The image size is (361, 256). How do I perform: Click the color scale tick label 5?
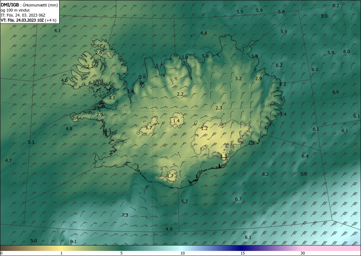tap(121, 253)
